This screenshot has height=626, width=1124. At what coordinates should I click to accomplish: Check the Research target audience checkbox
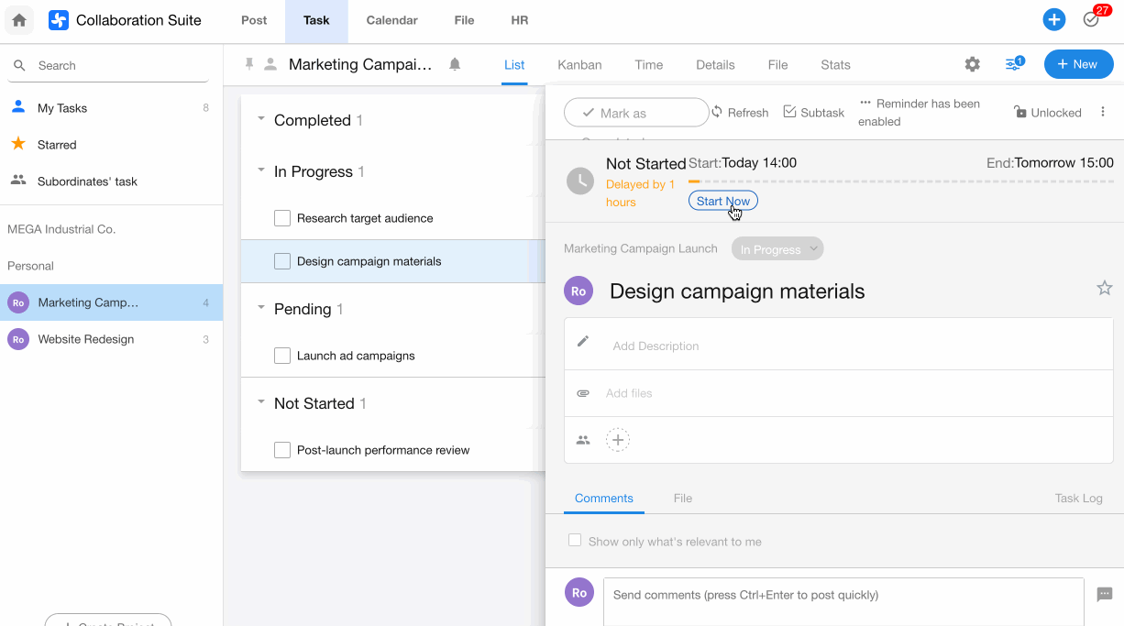coord(282,218)
